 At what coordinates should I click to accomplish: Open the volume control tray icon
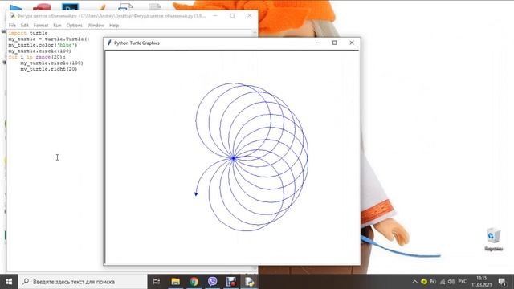pos(451,282)
